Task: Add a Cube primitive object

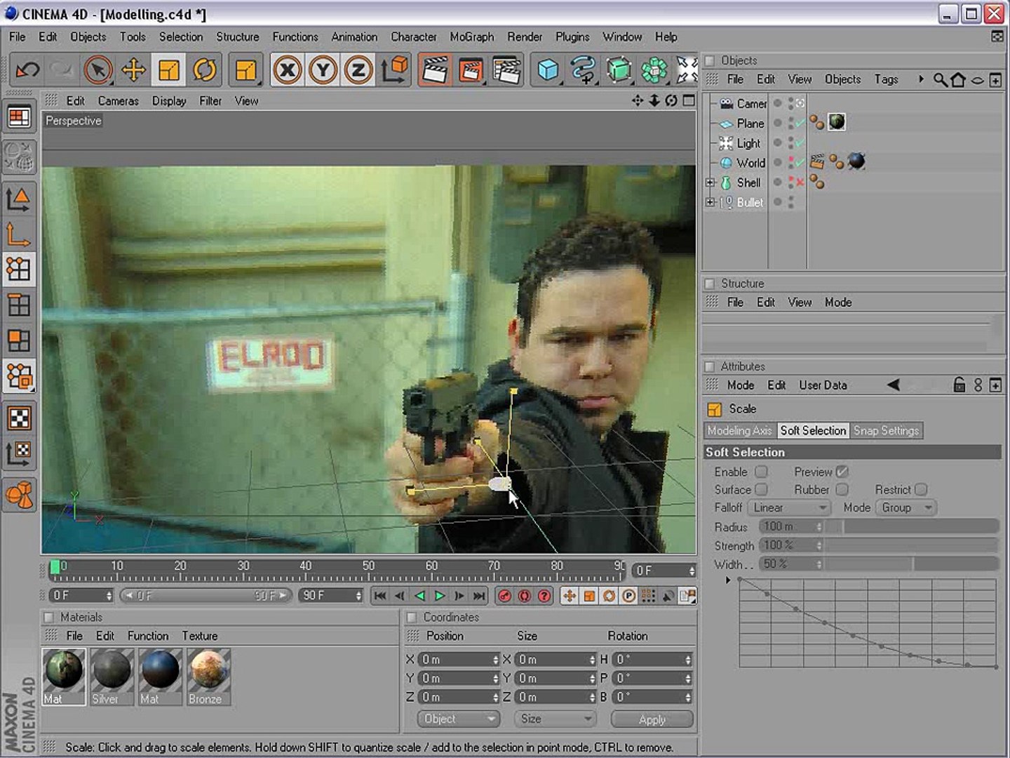Action: (548, 70)
